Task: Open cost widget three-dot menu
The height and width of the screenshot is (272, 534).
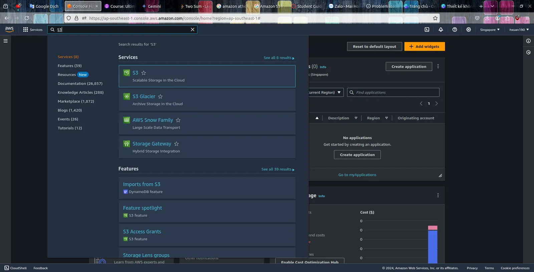Action: (438, 196)
